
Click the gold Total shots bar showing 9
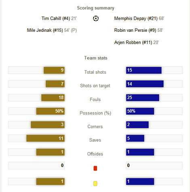tap(54, 70)
